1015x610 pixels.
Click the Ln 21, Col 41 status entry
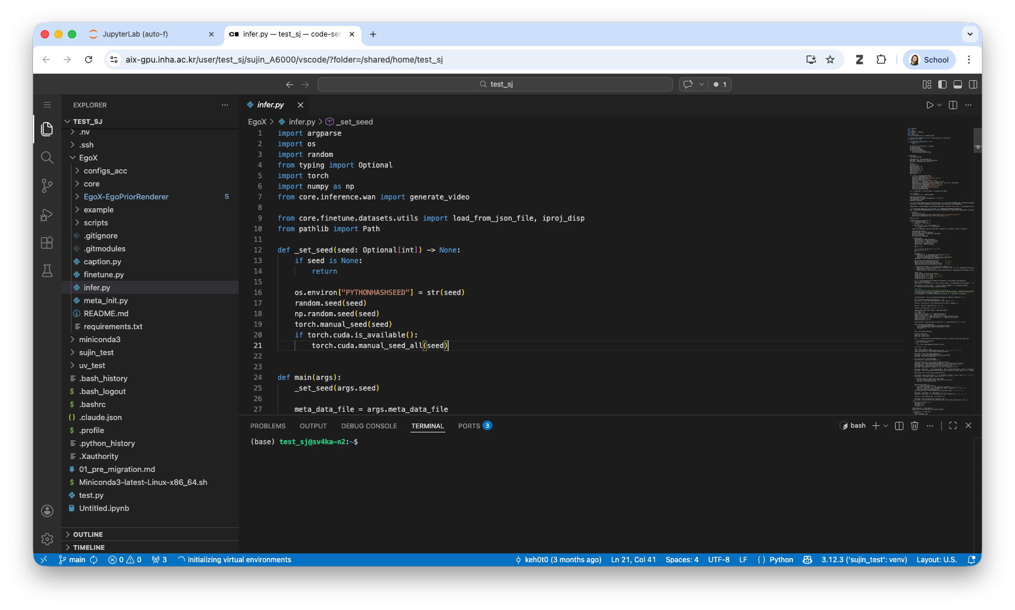[x=634, y=560]
